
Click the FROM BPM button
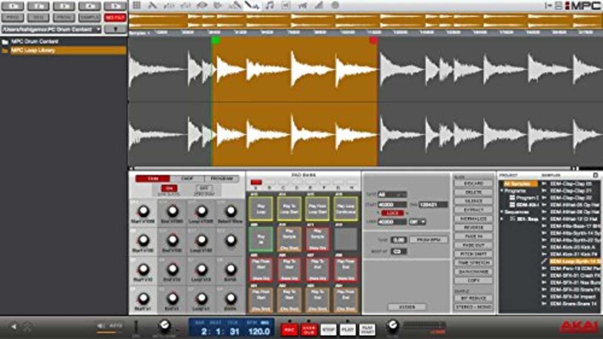(429, 240)
